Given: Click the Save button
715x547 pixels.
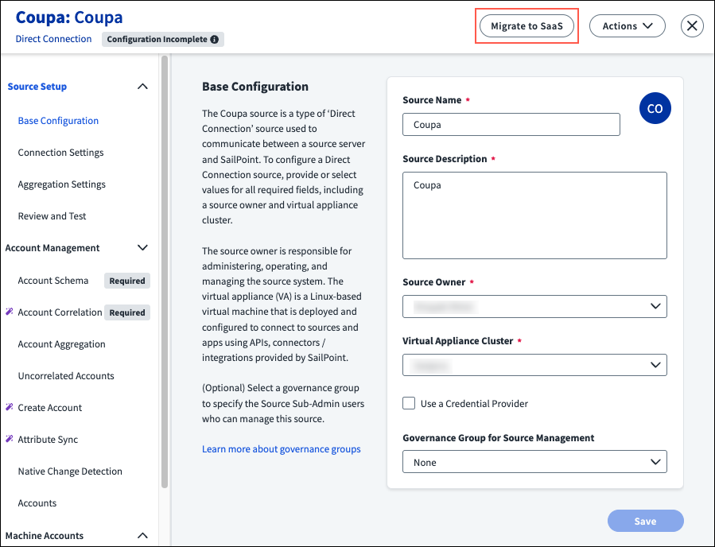Looking at the screenshot, I should click(x=645, y=521).
